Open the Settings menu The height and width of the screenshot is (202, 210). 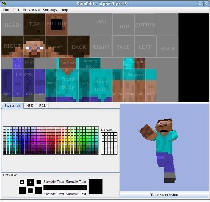(x=50, y=10)
